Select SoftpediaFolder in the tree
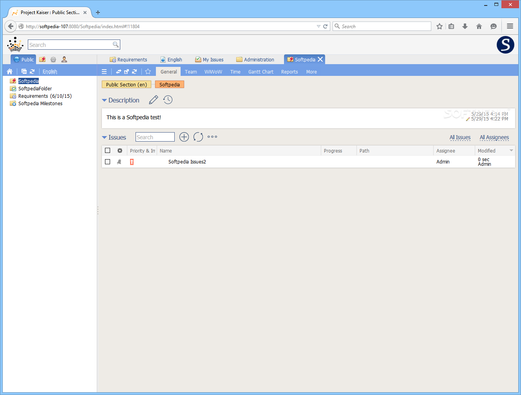The height and width of the screenshot is (395, 521). (35, 88)
